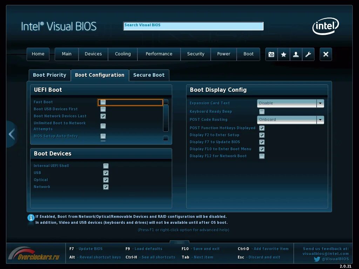Uncheck the Optical boot device

pos(106,180)
